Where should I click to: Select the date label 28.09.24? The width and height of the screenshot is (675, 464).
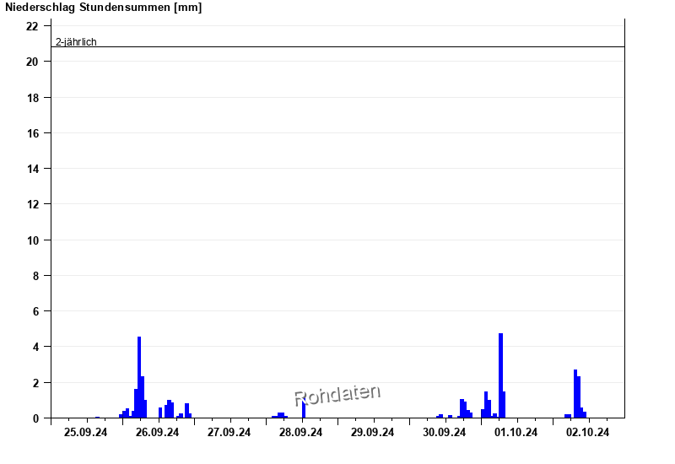[300, 433]
